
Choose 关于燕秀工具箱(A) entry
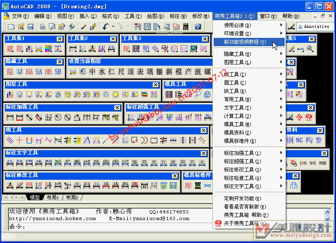point(250,223)
